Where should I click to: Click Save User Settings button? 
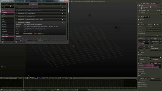point(9,42)
